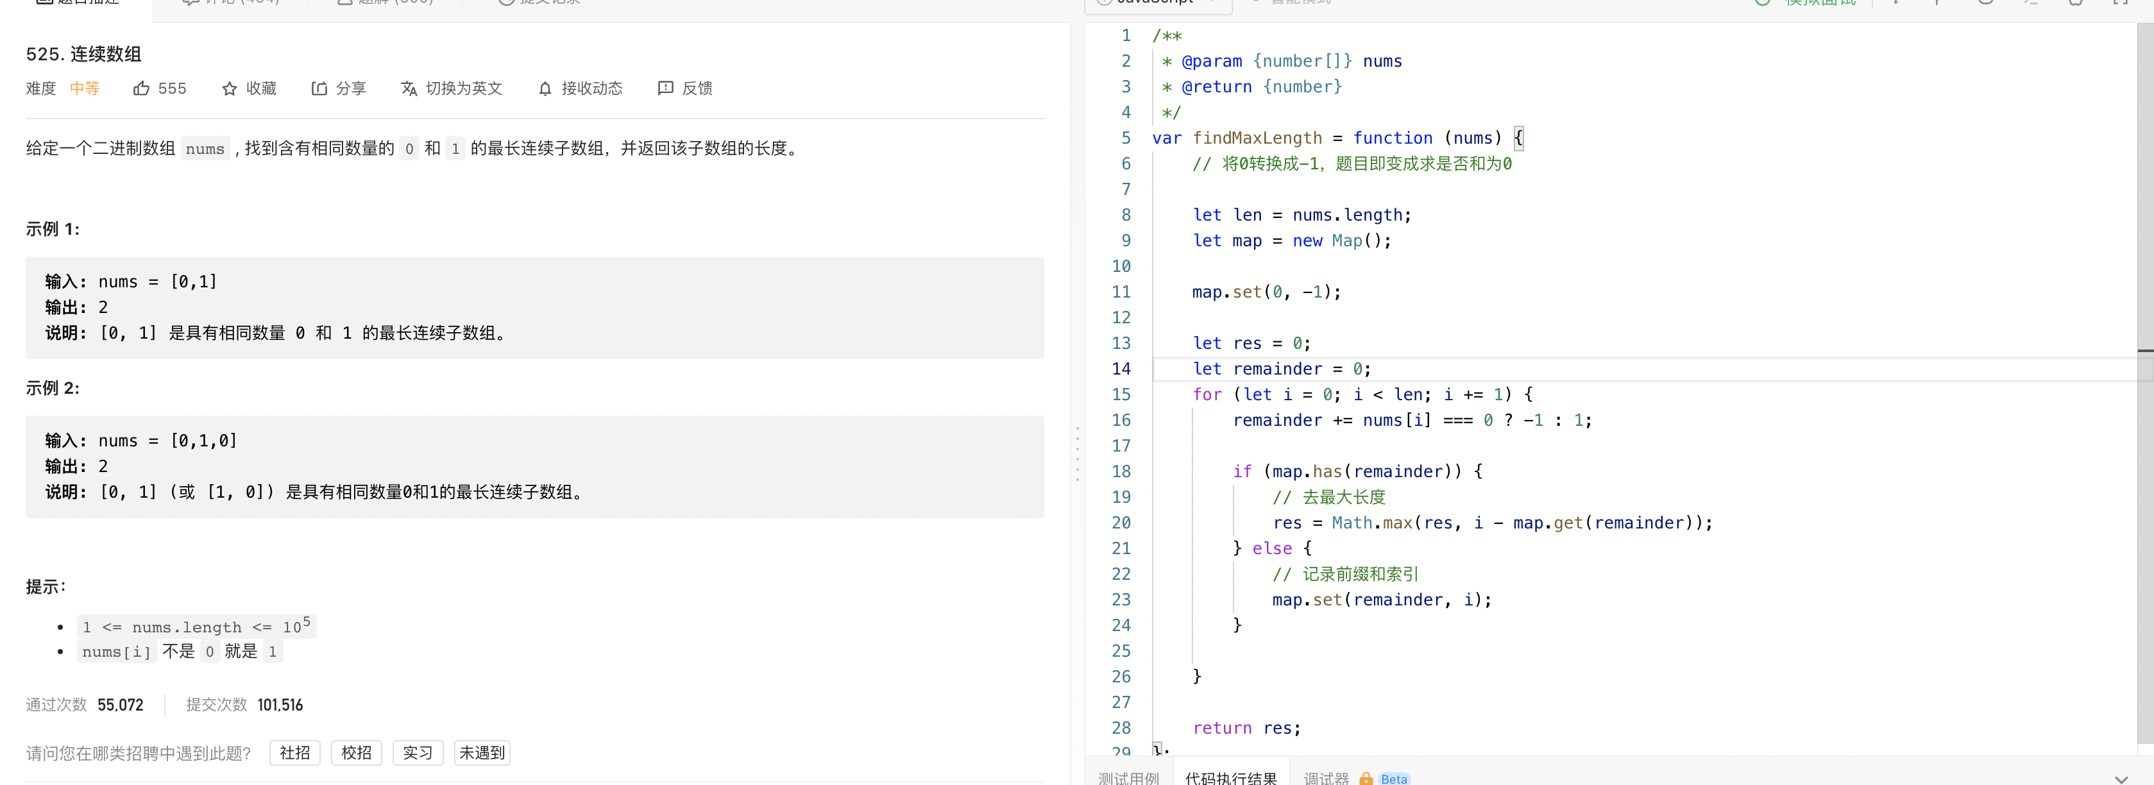2154x785 pixels.
Task: Click the feedback icon next to 反馈
Action: click(x=666, y=88)
